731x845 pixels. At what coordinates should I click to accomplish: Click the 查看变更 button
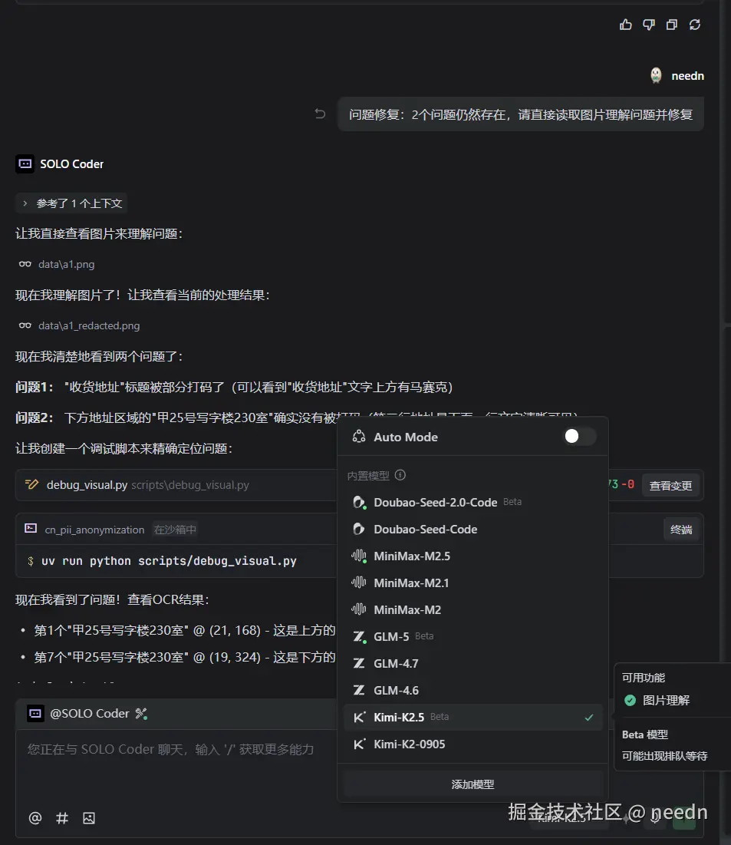(x=670, y=486)
